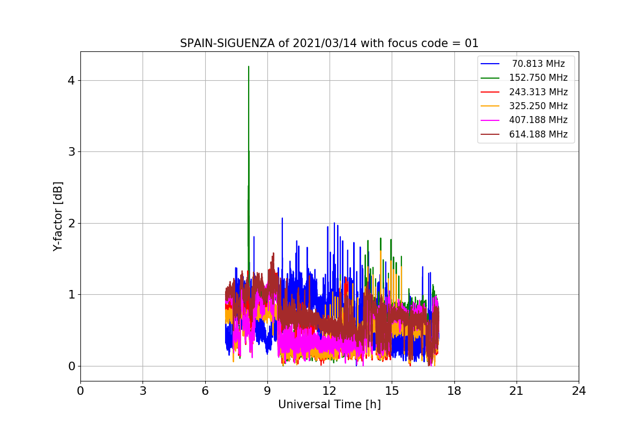Click the 152.750 MHz legend label
Viewport: 643px width, 428px height.
click(539, 78)
